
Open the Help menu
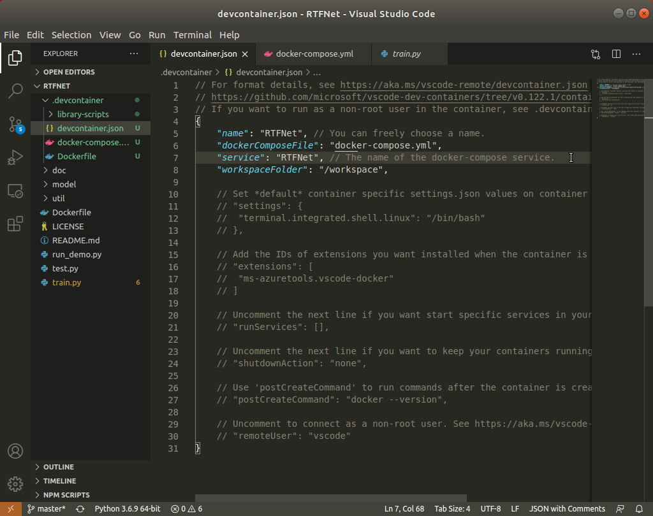coord(229,35)
